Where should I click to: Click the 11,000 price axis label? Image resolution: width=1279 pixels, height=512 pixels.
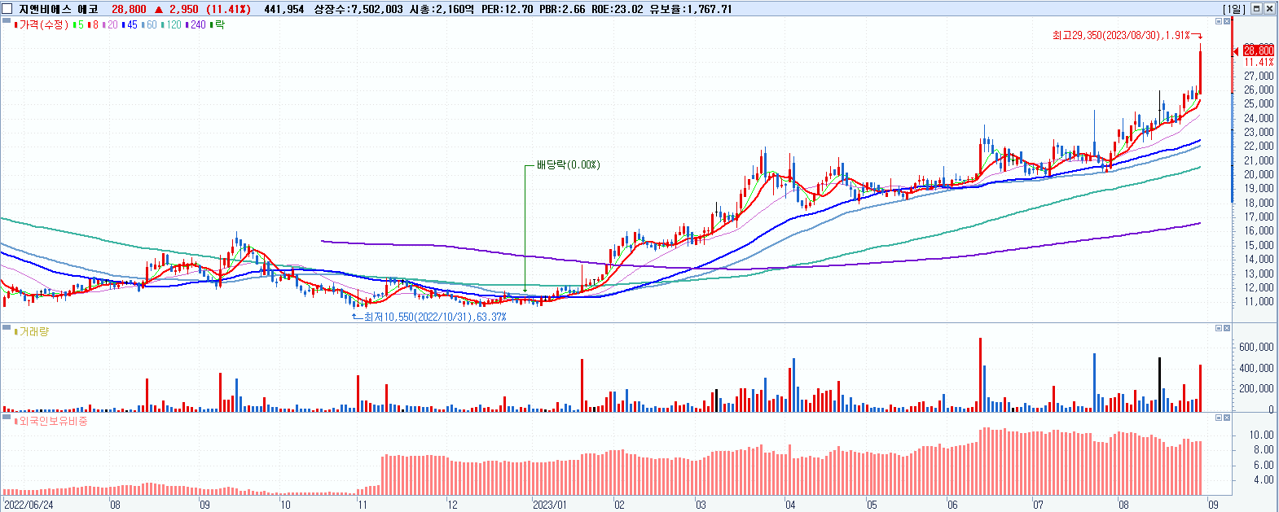click(1259, 302)
